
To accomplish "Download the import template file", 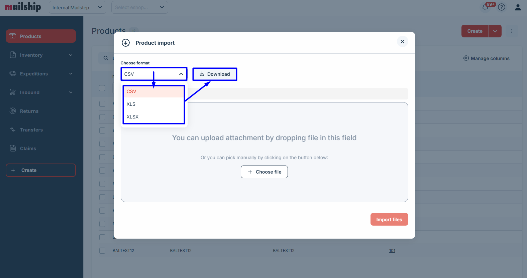I will (x=215, y=74).
